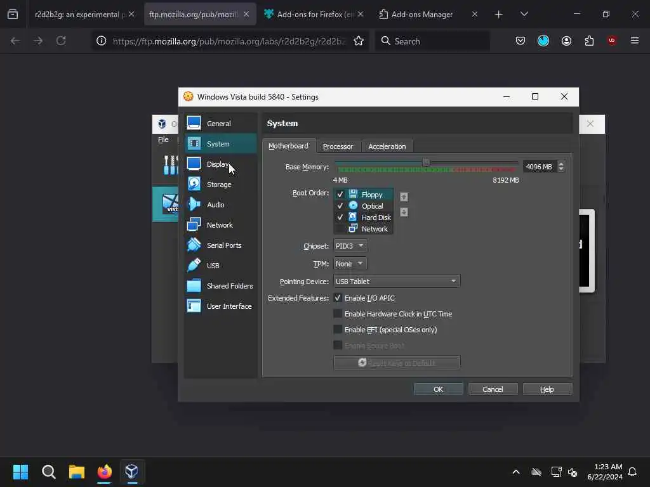Image resolution: width=650 pixels, height=487 pixels.
Task: Switch to VirtualBox in taskbar
Action: (132, 471)
